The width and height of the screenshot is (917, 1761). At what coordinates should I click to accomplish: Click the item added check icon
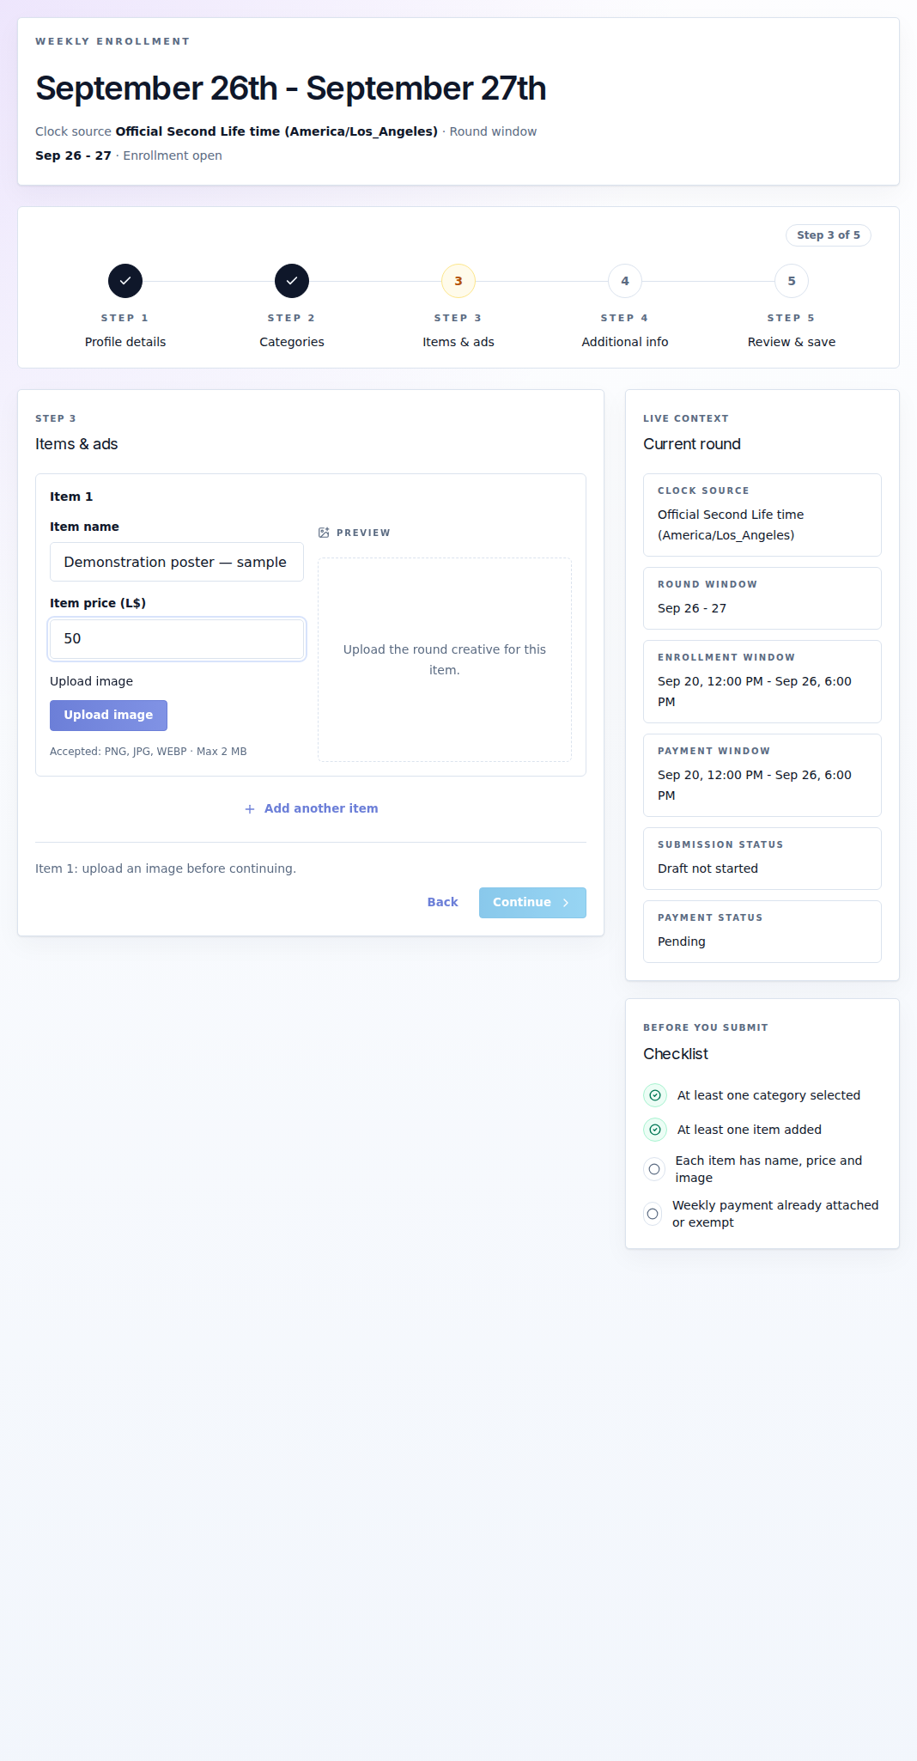coord(655,1130)
